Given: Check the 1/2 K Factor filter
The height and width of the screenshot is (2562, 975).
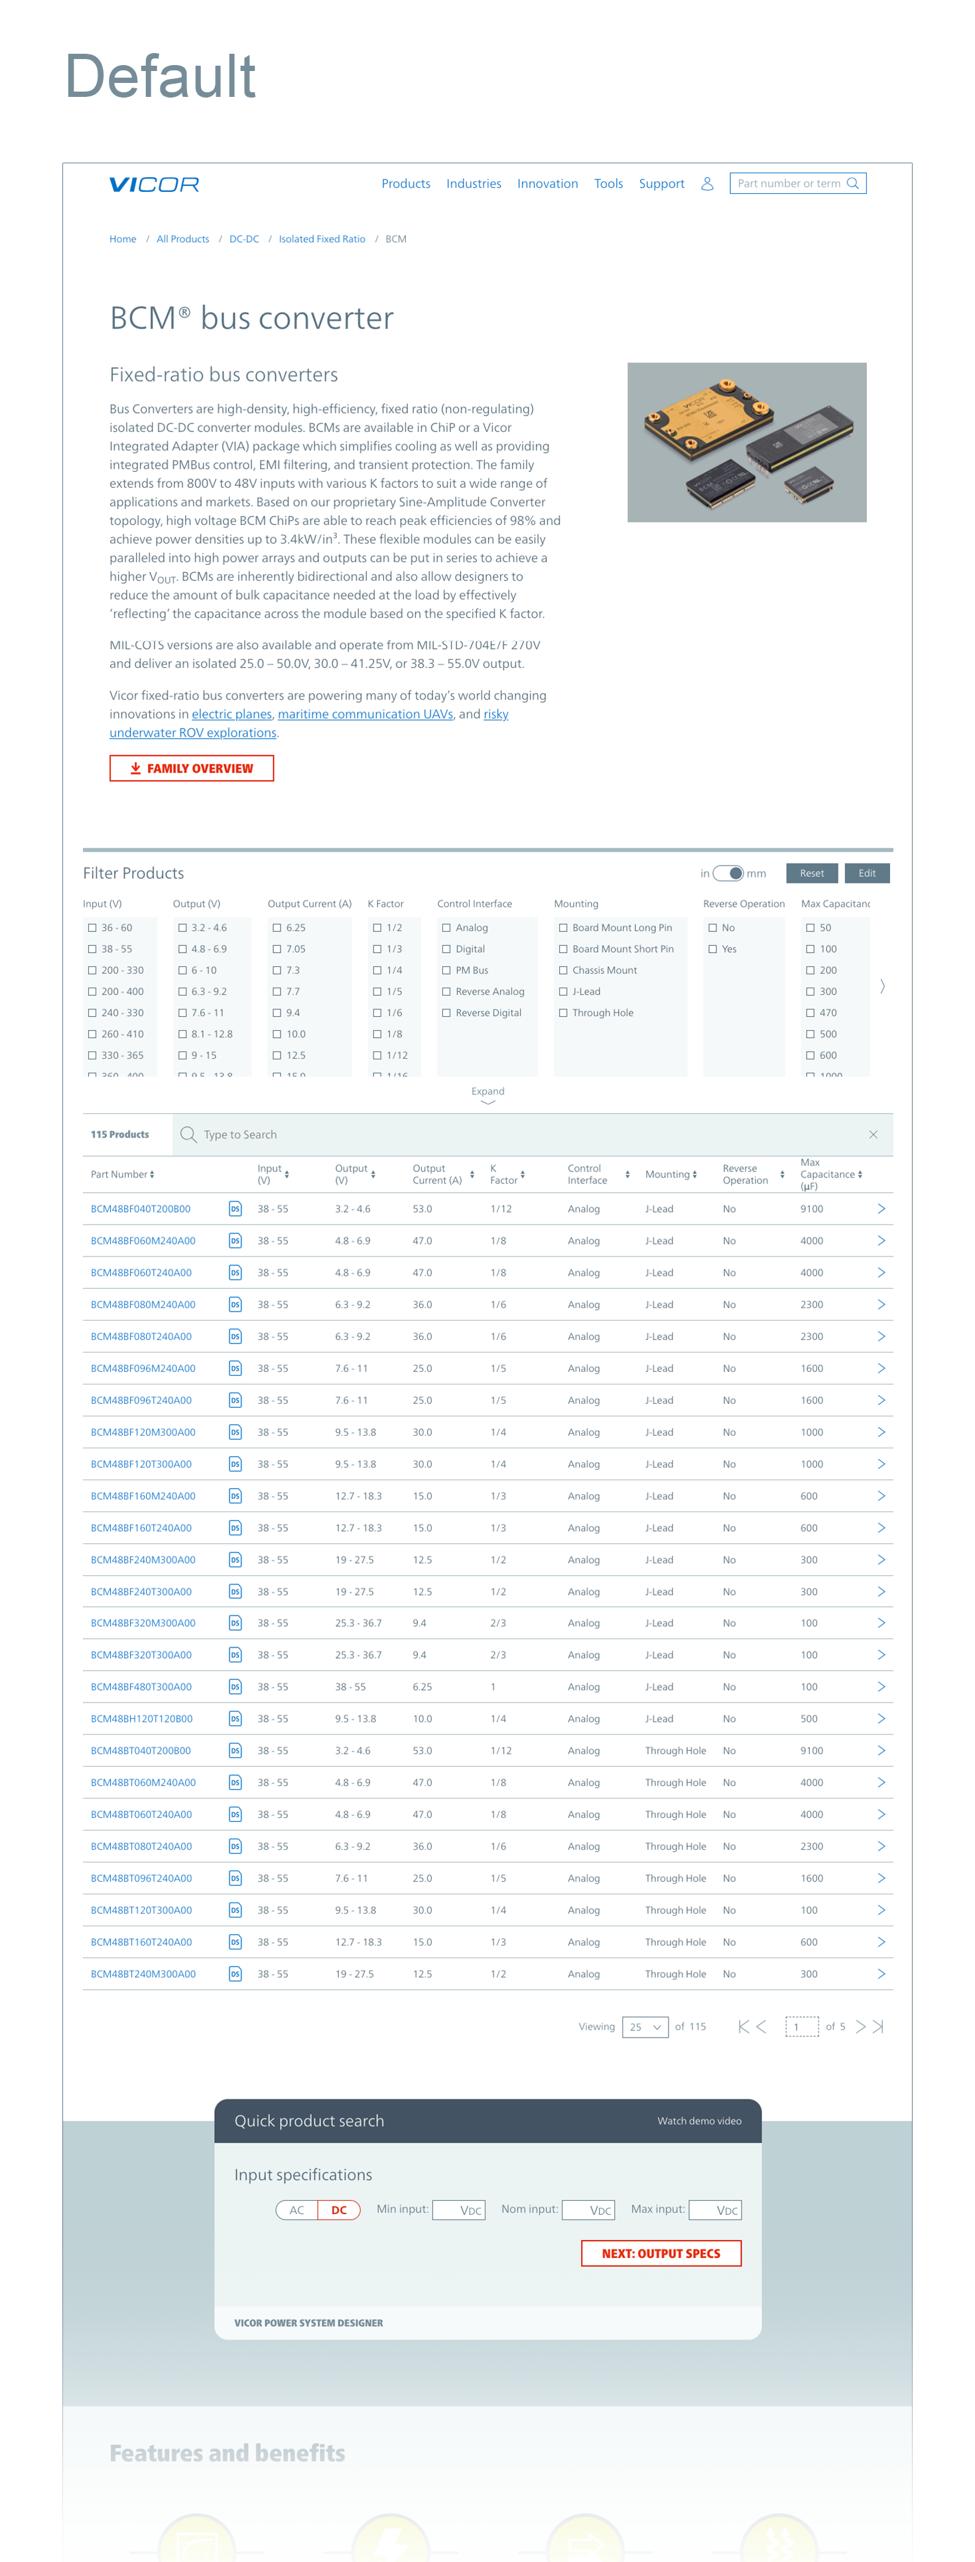Looking at the screenshot, I should click(377, 927).
